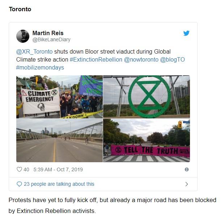Image resolution: width=224 pixels, height=214 pixels.
Task: Click the @nowtoronto mention
Action: 141,59
